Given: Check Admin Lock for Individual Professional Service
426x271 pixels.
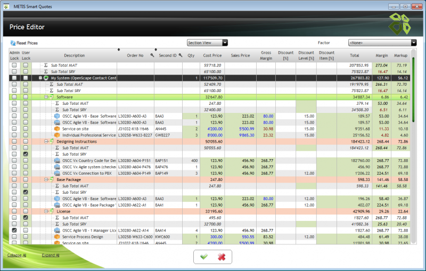Looking at the screenshot, I should 14,135.
